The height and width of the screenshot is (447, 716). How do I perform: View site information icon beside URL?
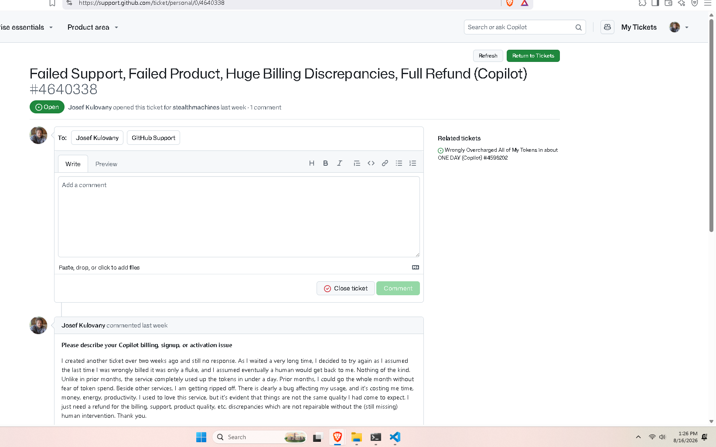coord(69,3)
